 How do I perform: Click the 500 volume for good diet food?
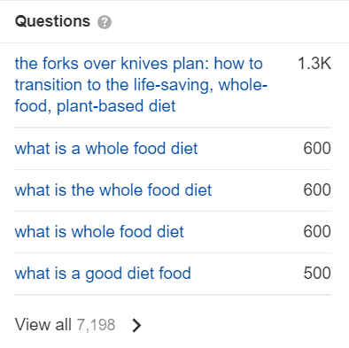(x=317, y=274)
